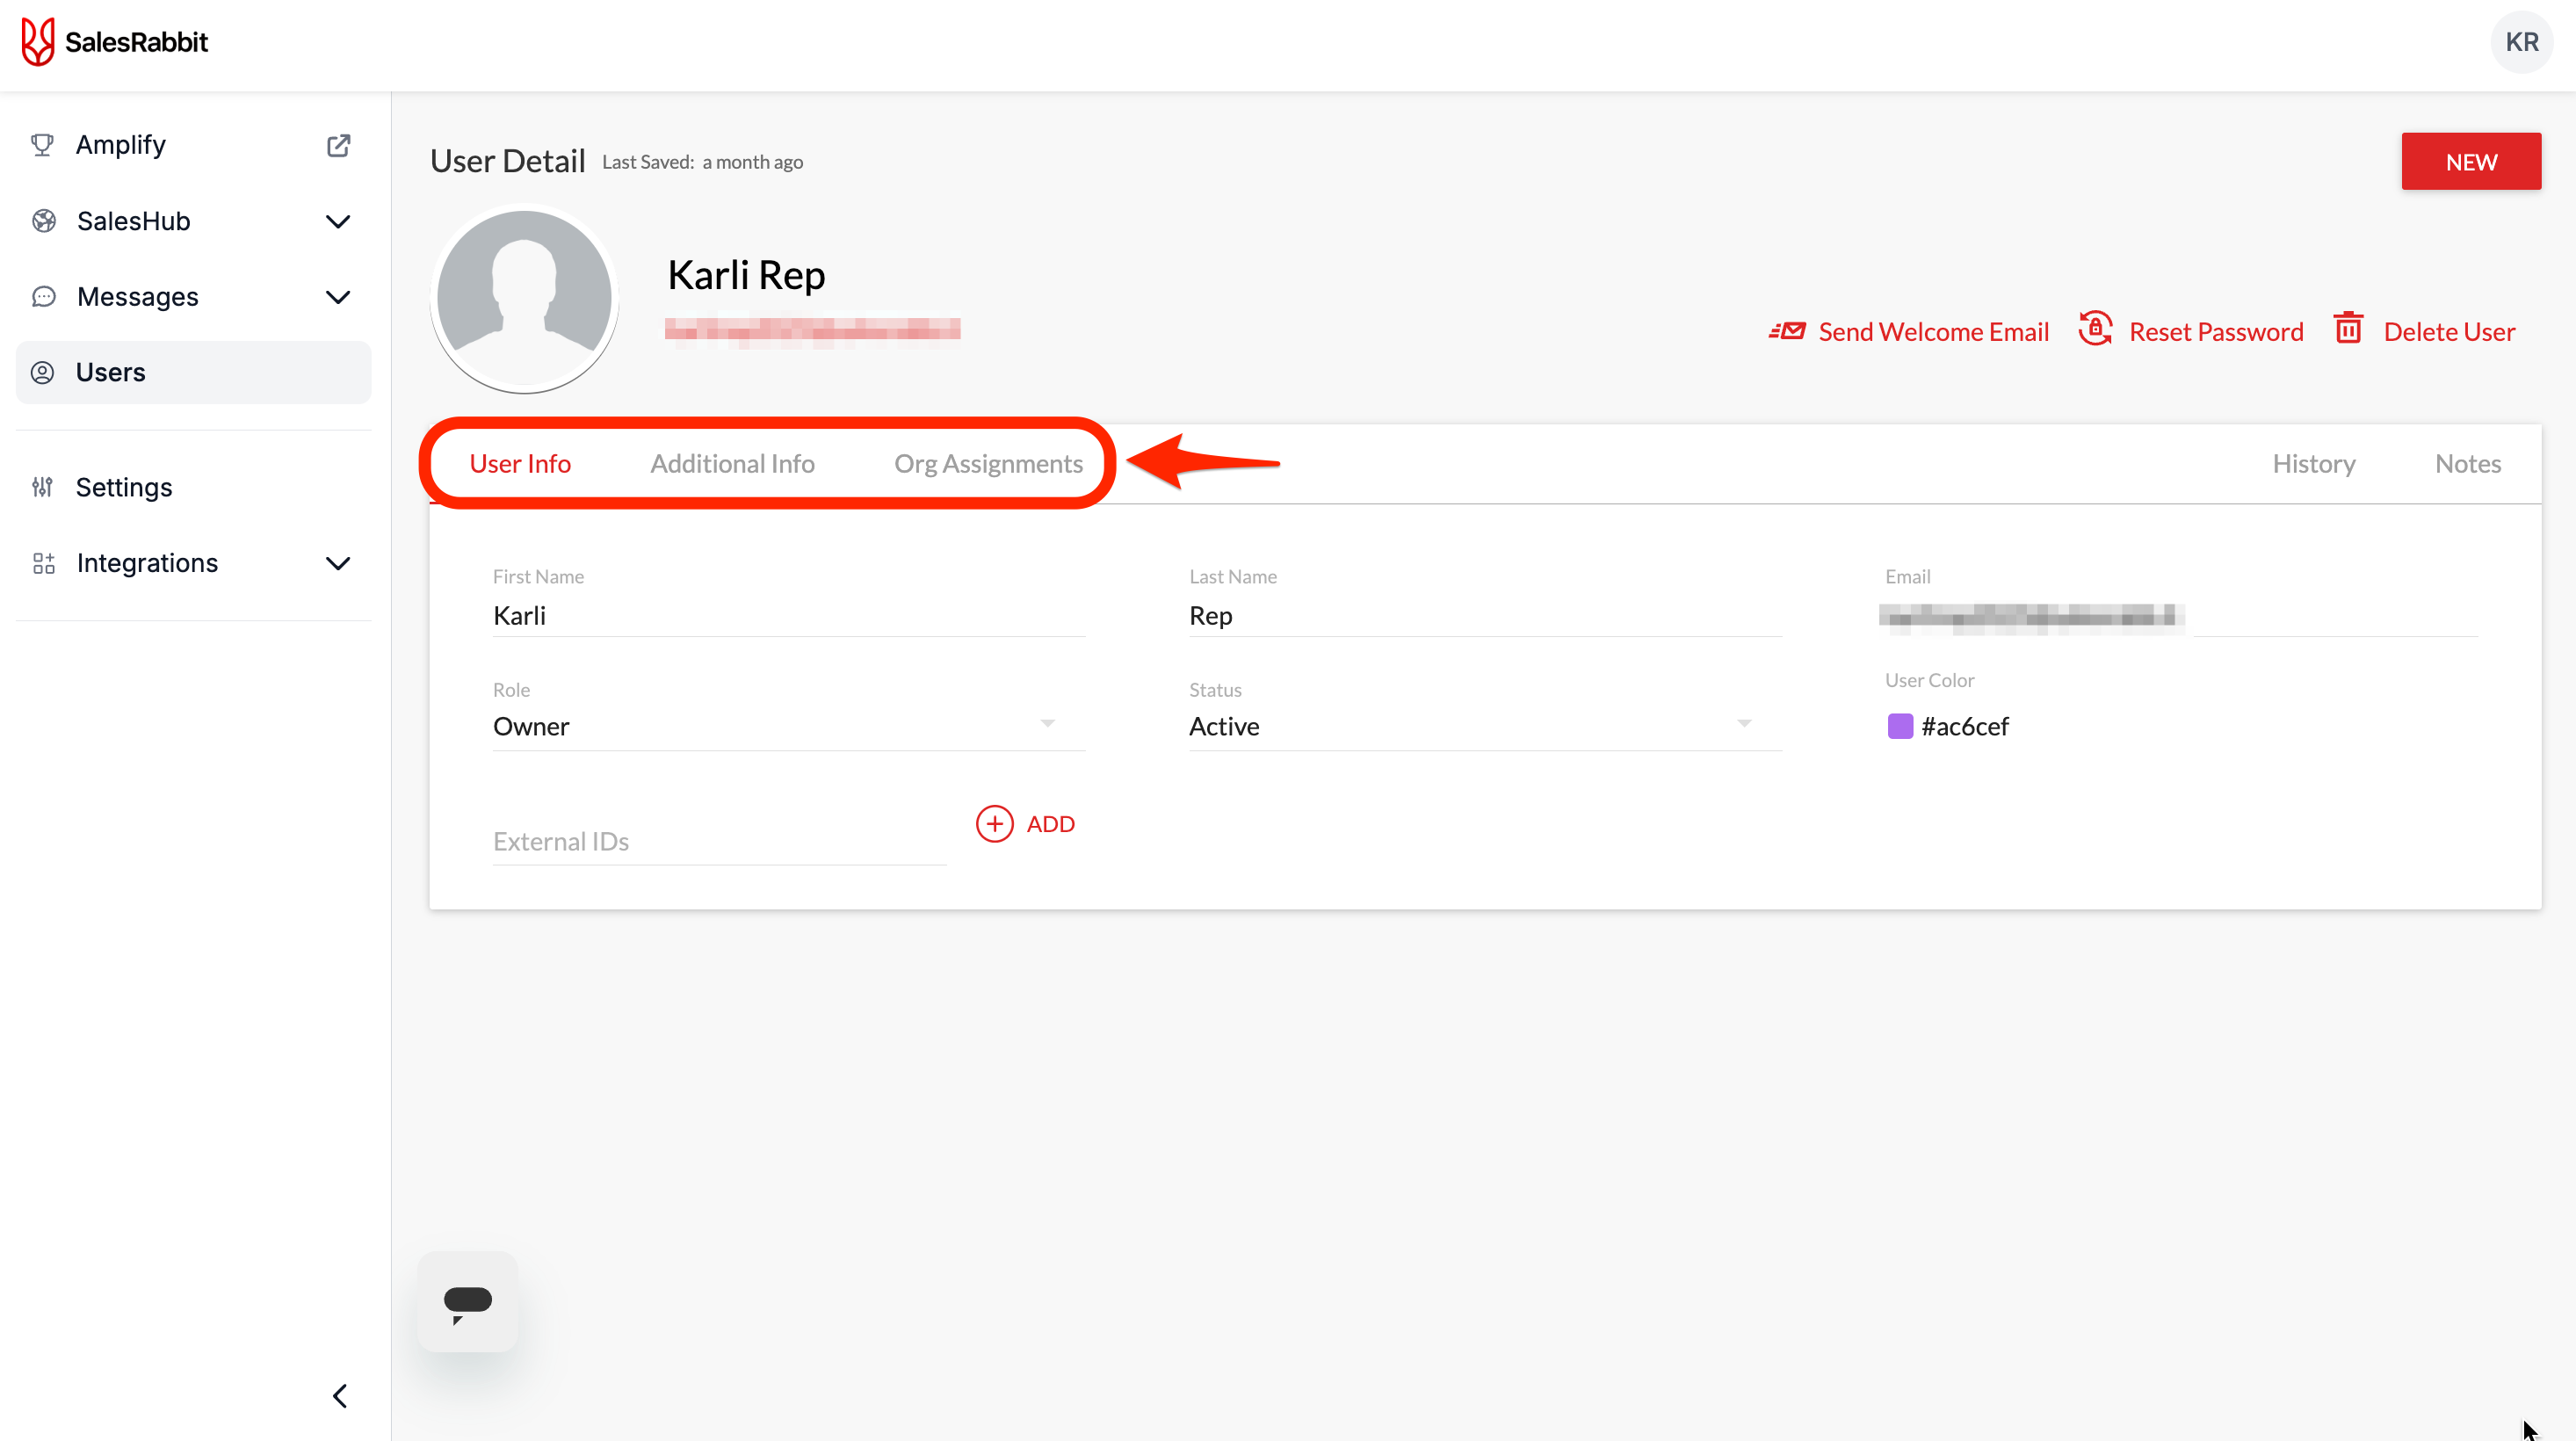Click the plus circle ADD icon

994,824
